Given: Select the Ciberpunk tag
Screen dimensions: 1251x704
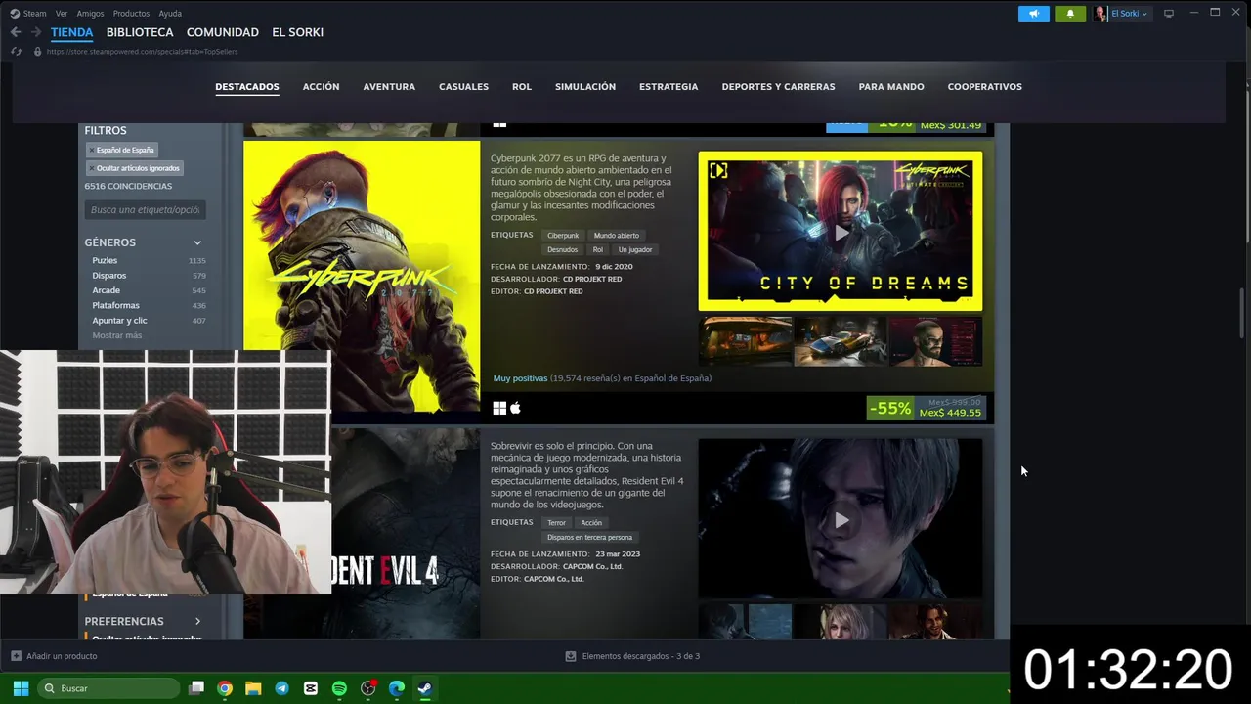Looking at the screenshot, I should pyautogui.click(x=563, y=236).
